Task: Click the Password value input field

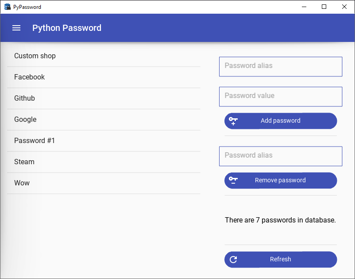Action: (x=280, y=97)
